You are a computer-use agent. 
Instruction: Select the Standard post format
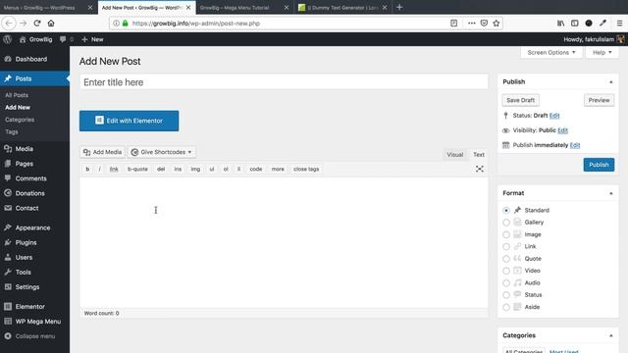pyautogui.click(x=506, y=210)
